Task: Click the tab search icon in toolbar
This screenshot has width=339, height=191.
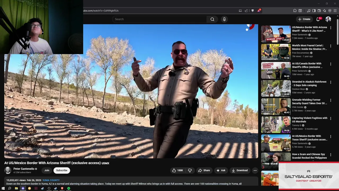Action: tap(300, 11)
